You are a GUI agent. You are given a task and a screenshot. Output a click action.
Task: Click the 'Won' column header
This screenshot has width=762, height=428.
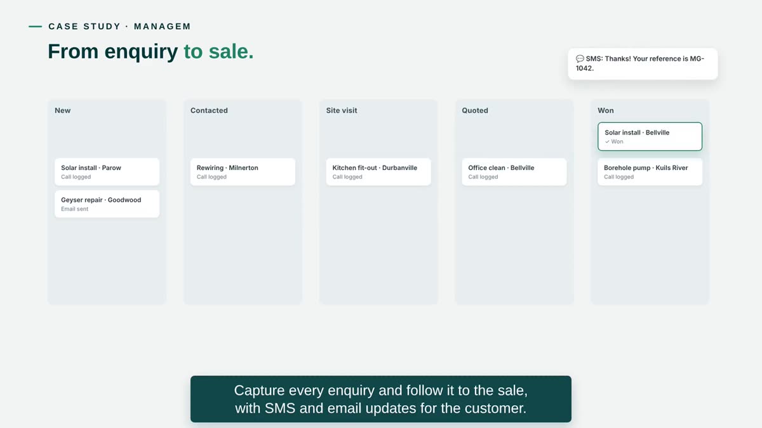click(x=606, y=110)
